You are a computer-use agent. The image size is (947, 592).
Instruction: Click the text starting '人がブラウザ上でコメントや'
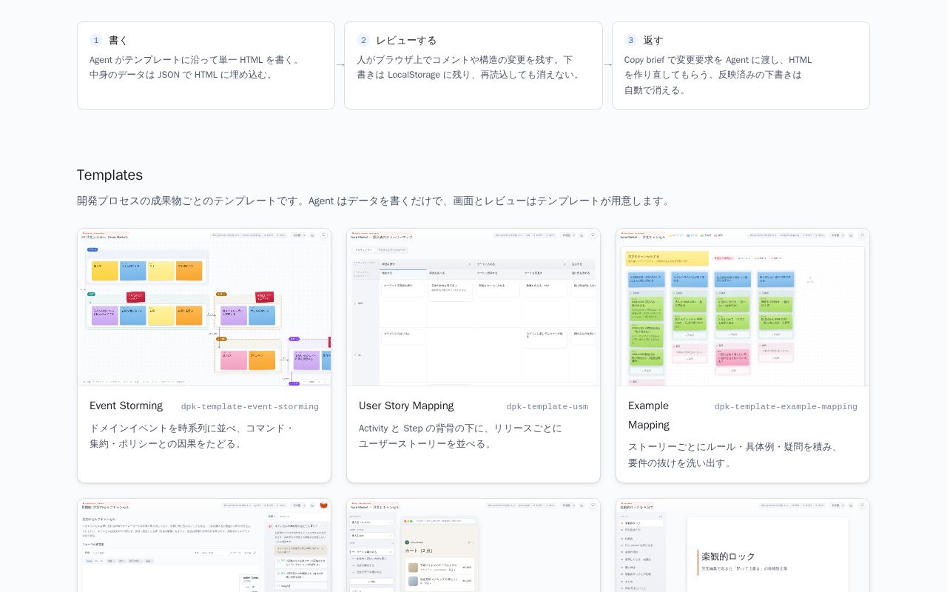(470, 67)
